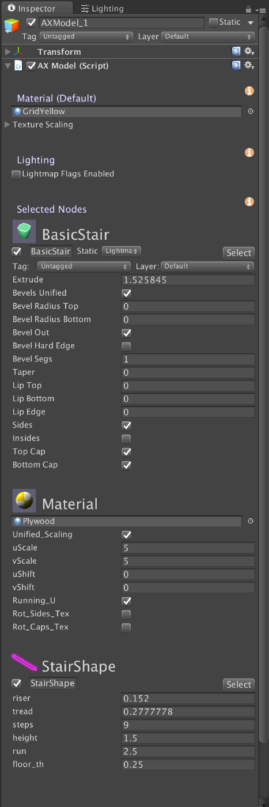Screen dimensions: 269x807
Task: Toggle the StairShape node enabled checkbox
Action: point(17,683)
